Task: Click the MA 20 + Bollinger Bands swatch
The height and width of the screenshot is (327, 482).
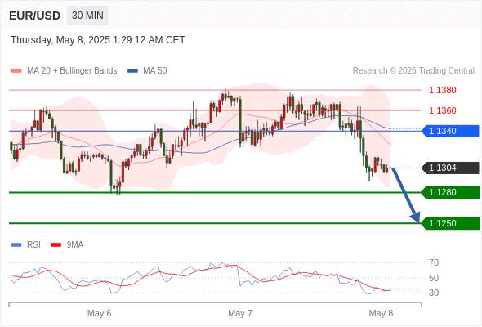Action: [16, 71]
